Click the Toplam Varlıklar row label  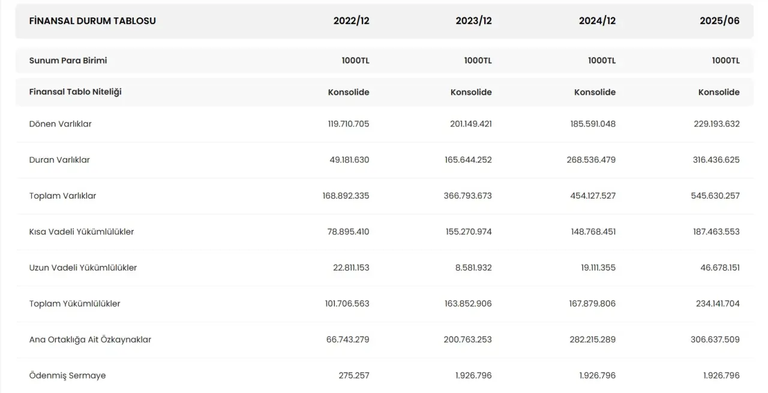pos(62,196)
